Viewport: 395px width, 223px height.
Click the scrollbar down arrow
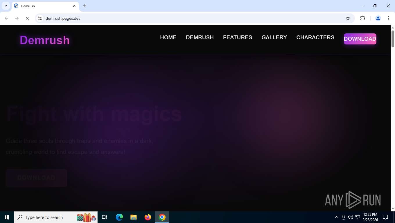click(393, 208)
